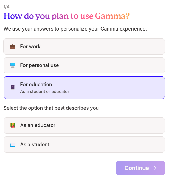Click the How do you plan to use Gamma heading

click(66, 16)
